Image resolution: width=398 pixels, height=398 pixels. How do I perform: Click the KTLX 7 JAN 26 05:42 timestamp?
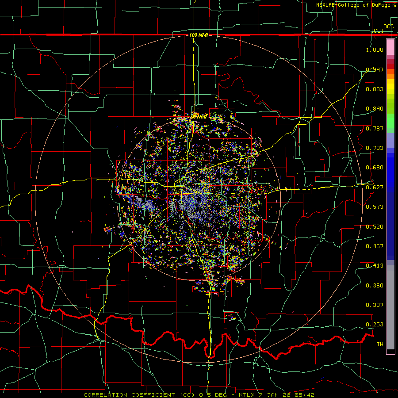pyautogui.click(x=277, y=395)
